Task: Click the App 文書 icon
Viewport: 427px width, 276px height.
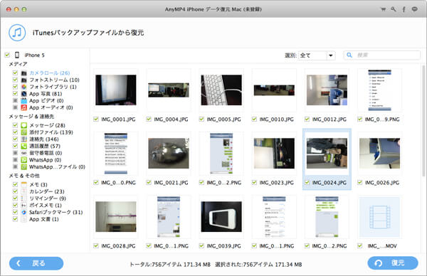Action: point(24,219)
